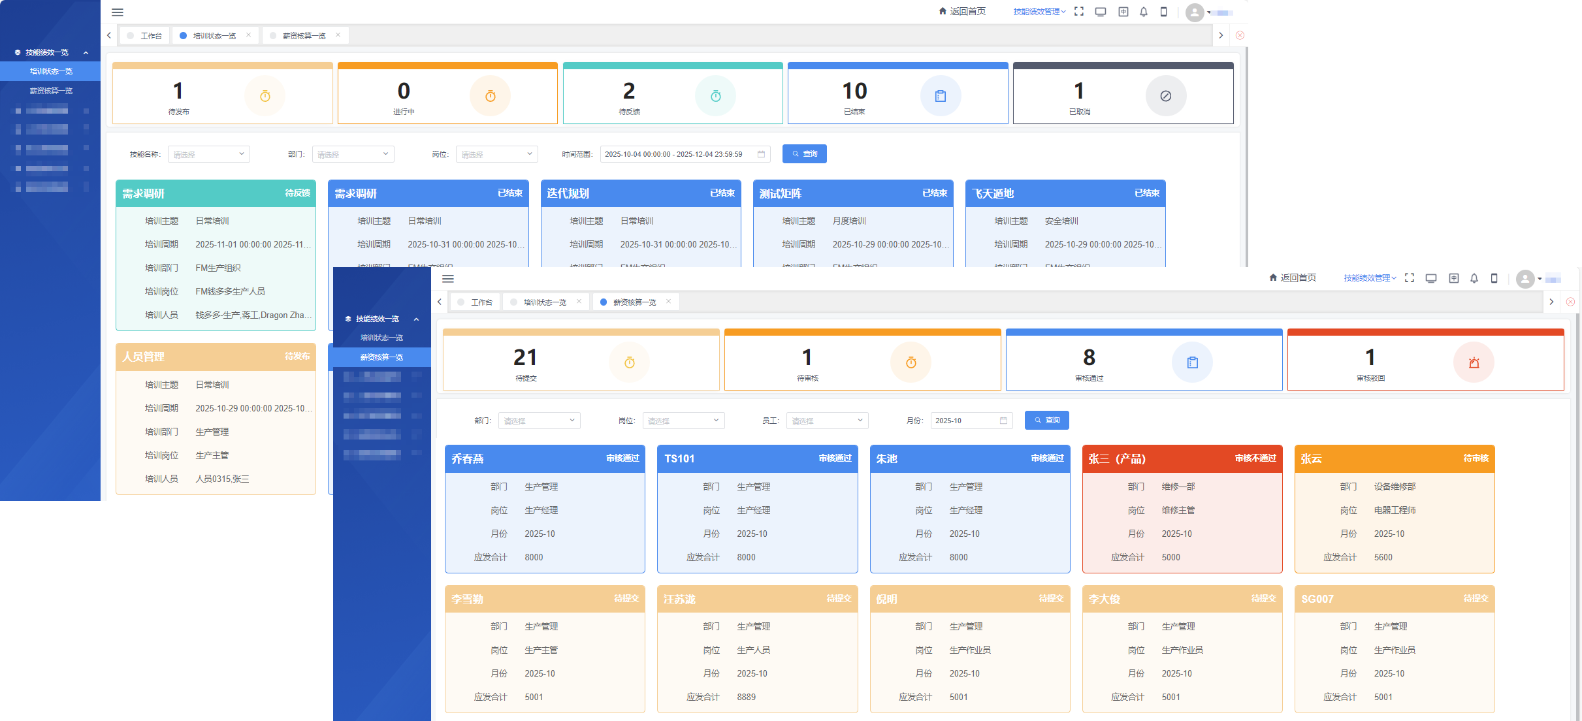1582x721 pixels.
Task: Click the red alarm icon on 审核驳回 card
Action: click(1474, 362)
